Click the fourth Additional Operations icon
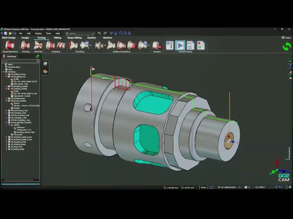Viewport: 293px width, 219px height. (x=132, y=45)
